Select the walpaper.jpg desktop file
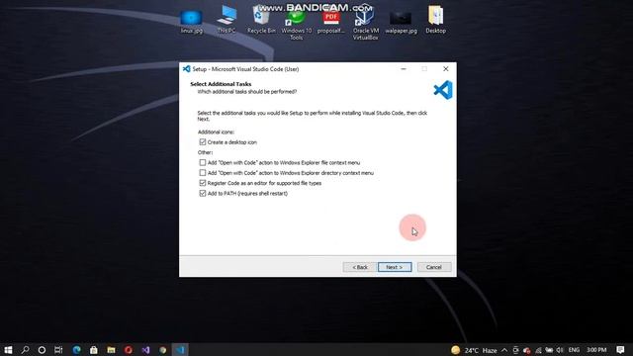The image size is (633, 356). click(x=401, y=23)
